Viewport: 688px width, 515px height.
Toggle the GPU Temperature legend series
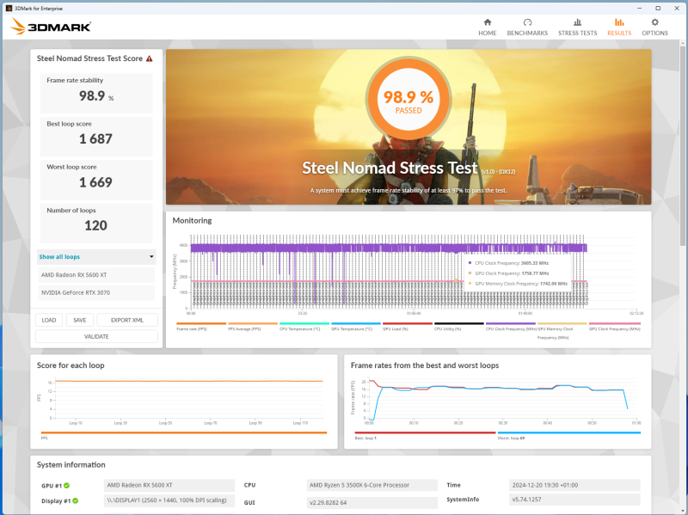click(356, 326)
